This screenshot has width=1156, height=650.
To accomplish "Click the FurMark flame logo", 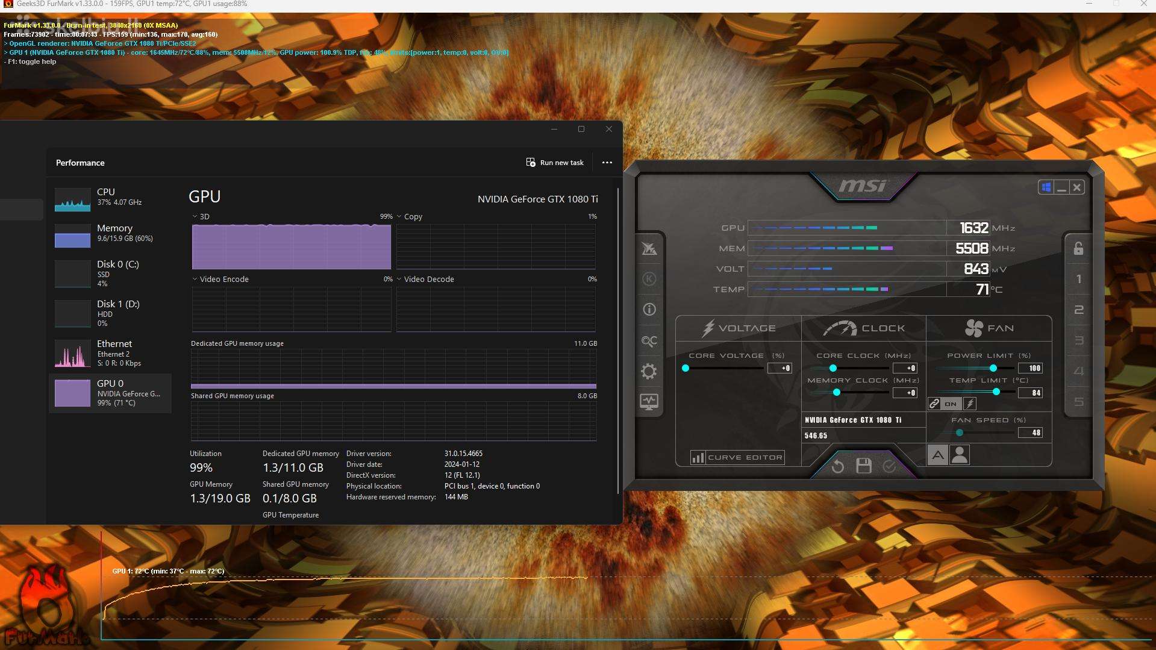I will (48, 605).
